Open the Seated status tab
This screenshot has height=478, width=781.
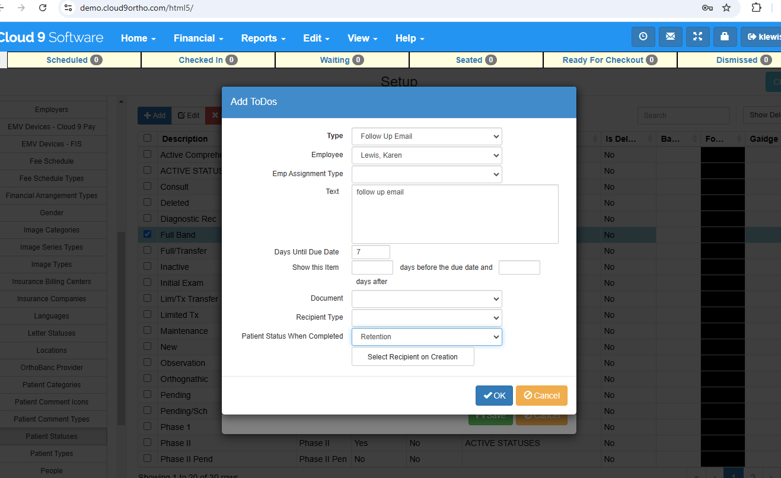point(476,60)
